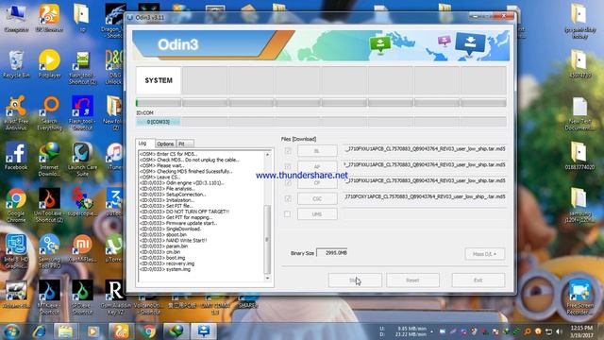Click the Binary Size value field
The width and height of the screenshot is (604, 340).
(x=331, y=253)
